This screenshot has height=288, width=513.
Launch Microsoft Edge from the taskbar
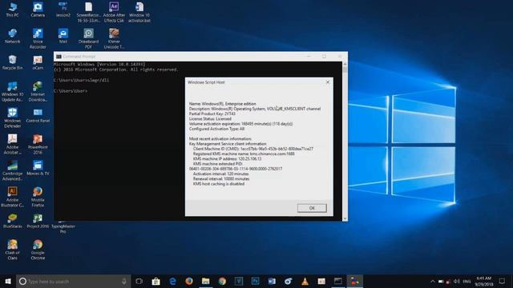[x=172, y=281]
